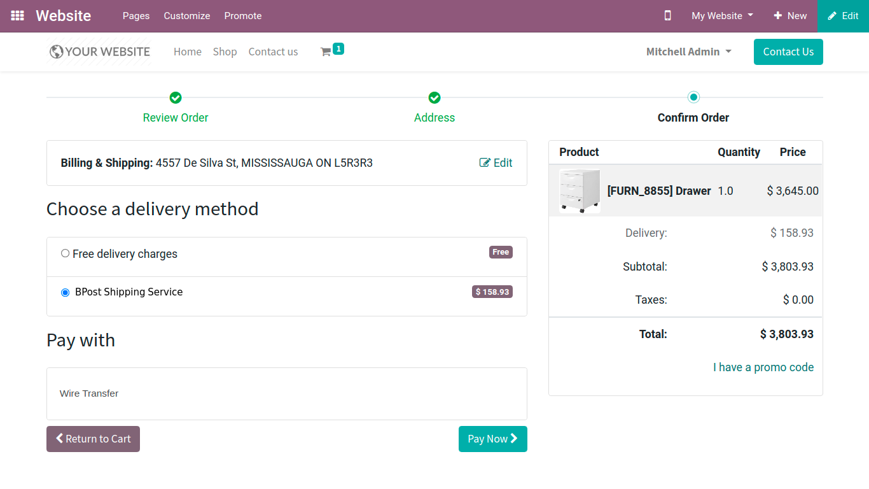This screenshot has width=869, height=489.
Task: Click the 'I have a promo code' link
Action: point(763,367)
